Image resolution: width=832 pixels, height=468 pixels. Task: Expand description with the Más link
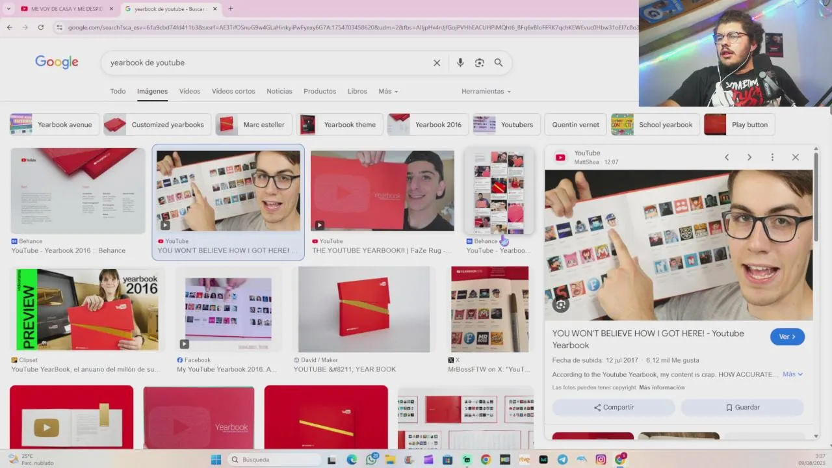pyautogui.click(x=792, y=374)
